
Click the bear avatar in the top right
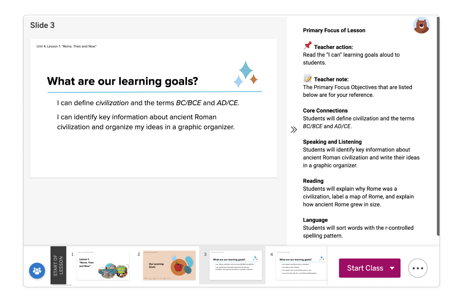click(x=421, y=25)
